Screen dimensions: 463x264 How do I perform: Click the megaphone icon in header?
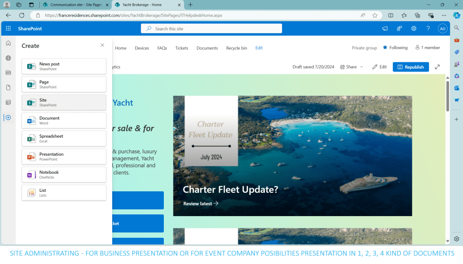pos(385,28)
